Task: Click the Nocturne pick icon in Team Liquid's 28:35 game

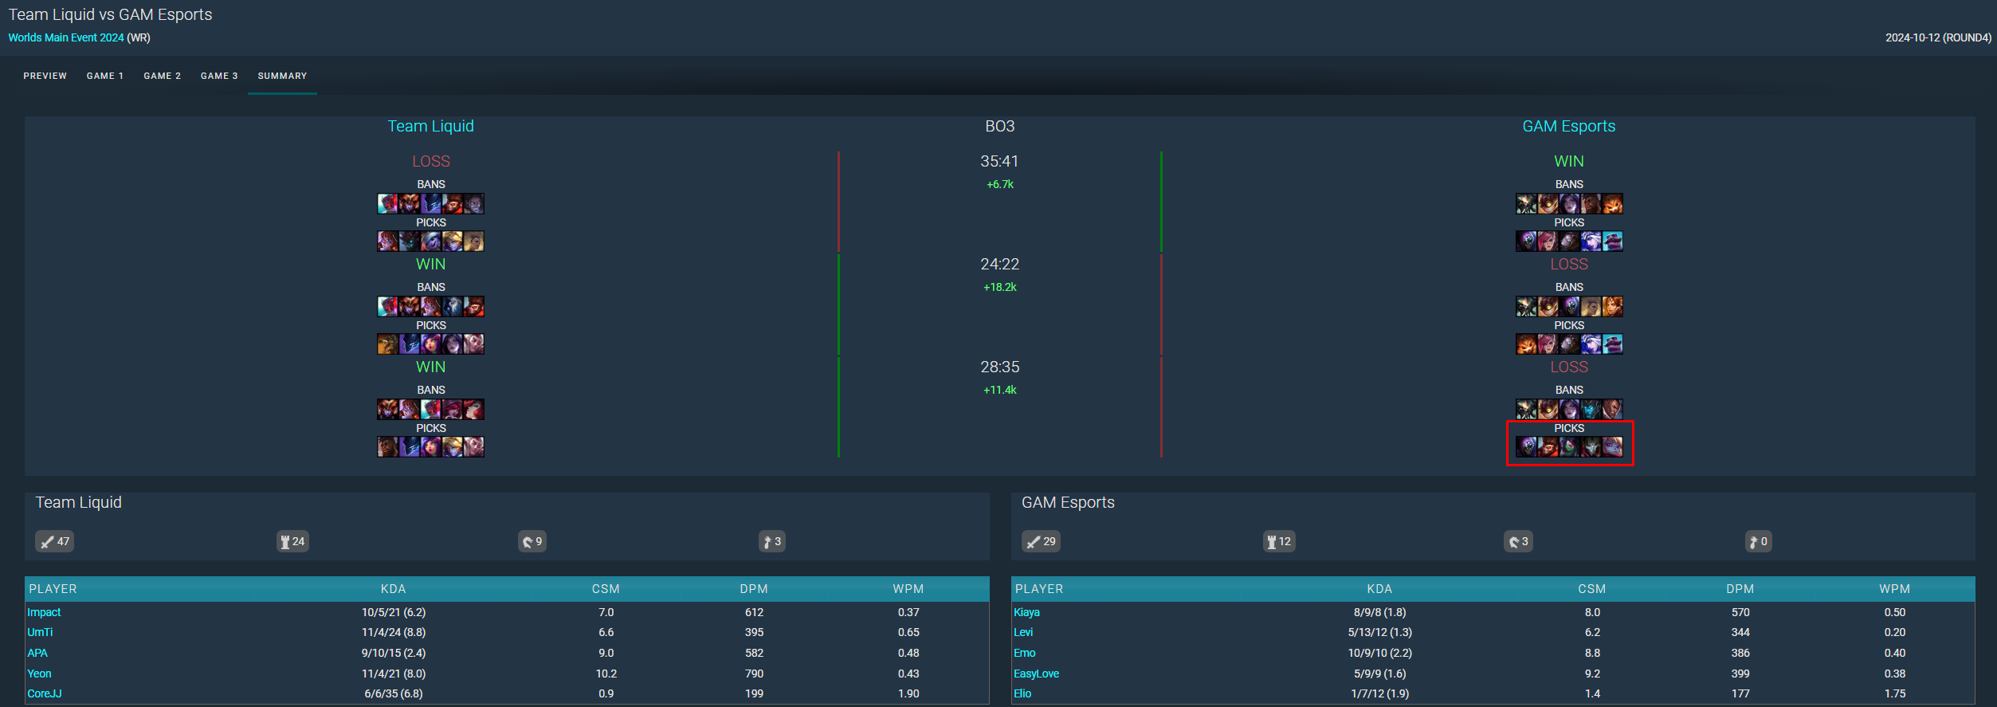Action: point(410,446)
